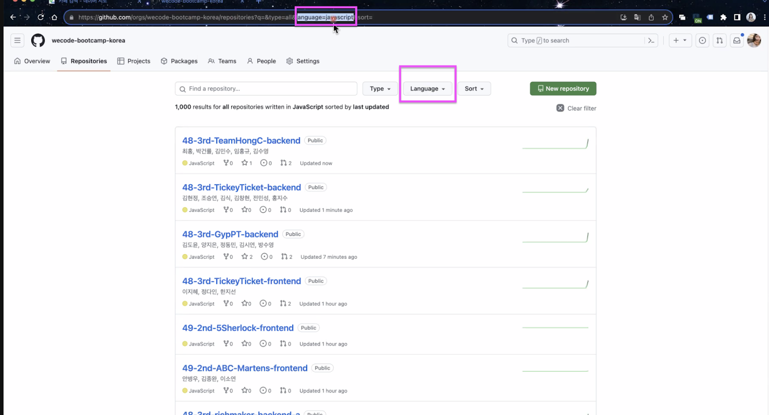This screenshot has height=415, width=769.
Task: Open browser extensions puzzle icon
Action: coord(723,17)
